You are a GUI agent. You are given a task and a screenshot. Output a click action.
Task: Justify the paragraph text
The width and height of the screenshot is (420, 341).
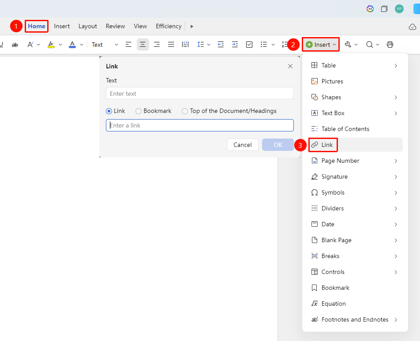point(171,45)
